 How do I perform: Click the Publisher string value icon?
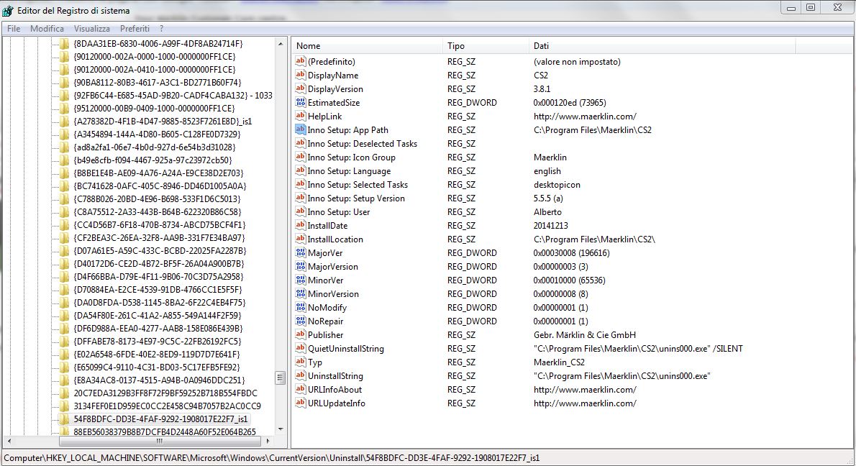click(300, 334)
